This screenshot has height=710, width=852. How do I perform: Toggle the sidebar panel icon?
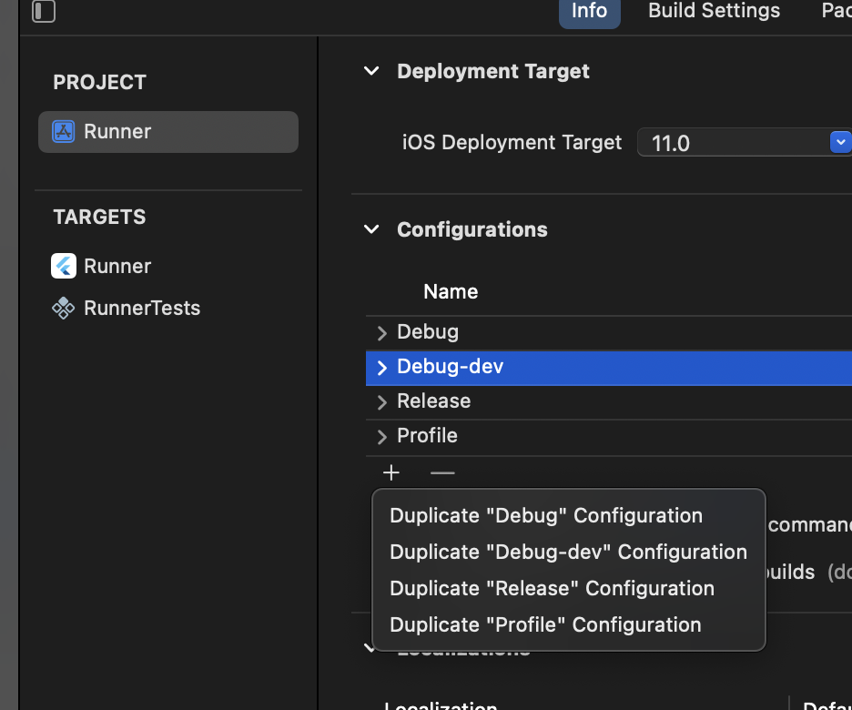44,11
